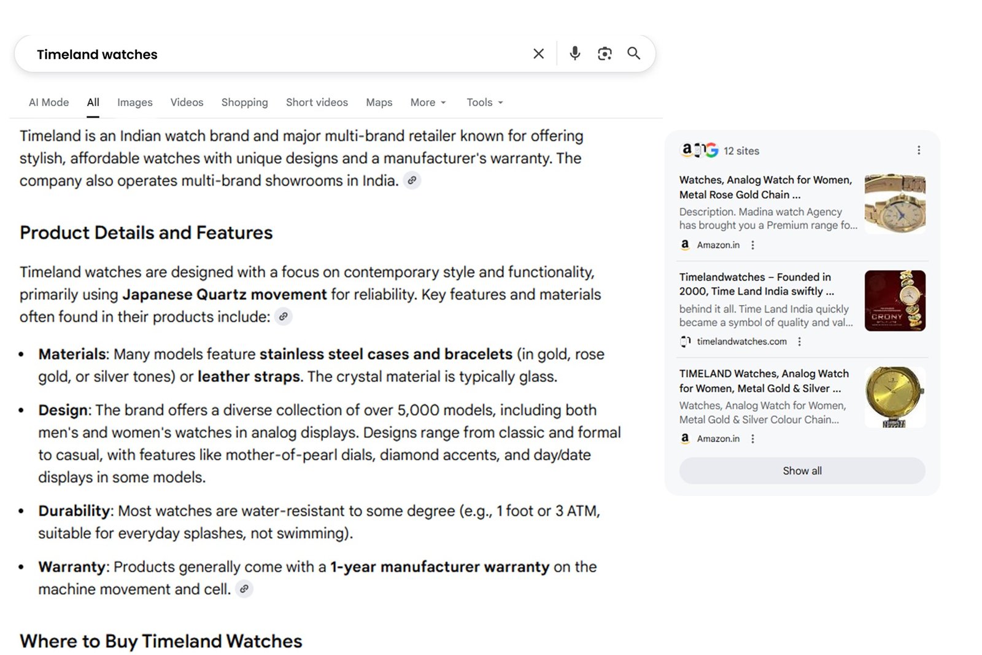Open source link icon after the Warranty bullet
This screenshot has width=982, height=655.
pos(244,589)
